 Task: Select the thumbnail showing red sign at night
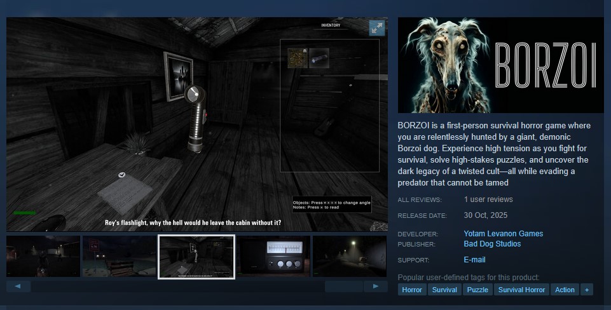(x=120, y=256)
